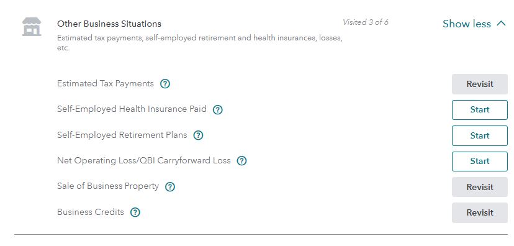Click the Business Credits row label
The image size is (514, 246).
[x=91, y=212]
